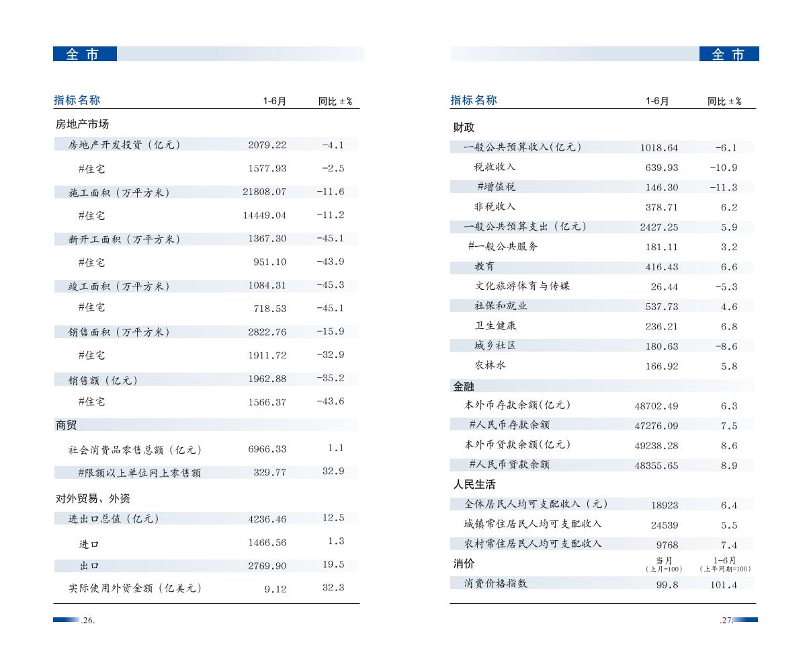Click the page number .27 in footer

[x=725, y=621]
